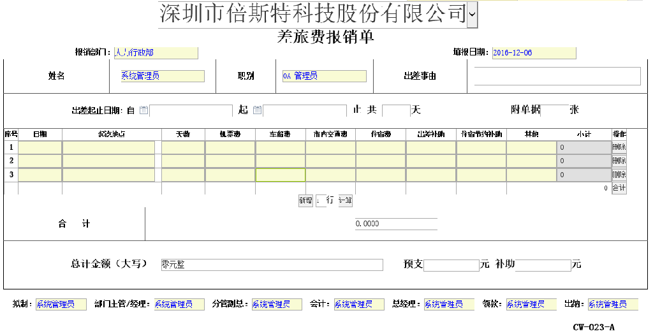
Task: Click the 日期 cell in row 2
Action: [x=40, y=161]
